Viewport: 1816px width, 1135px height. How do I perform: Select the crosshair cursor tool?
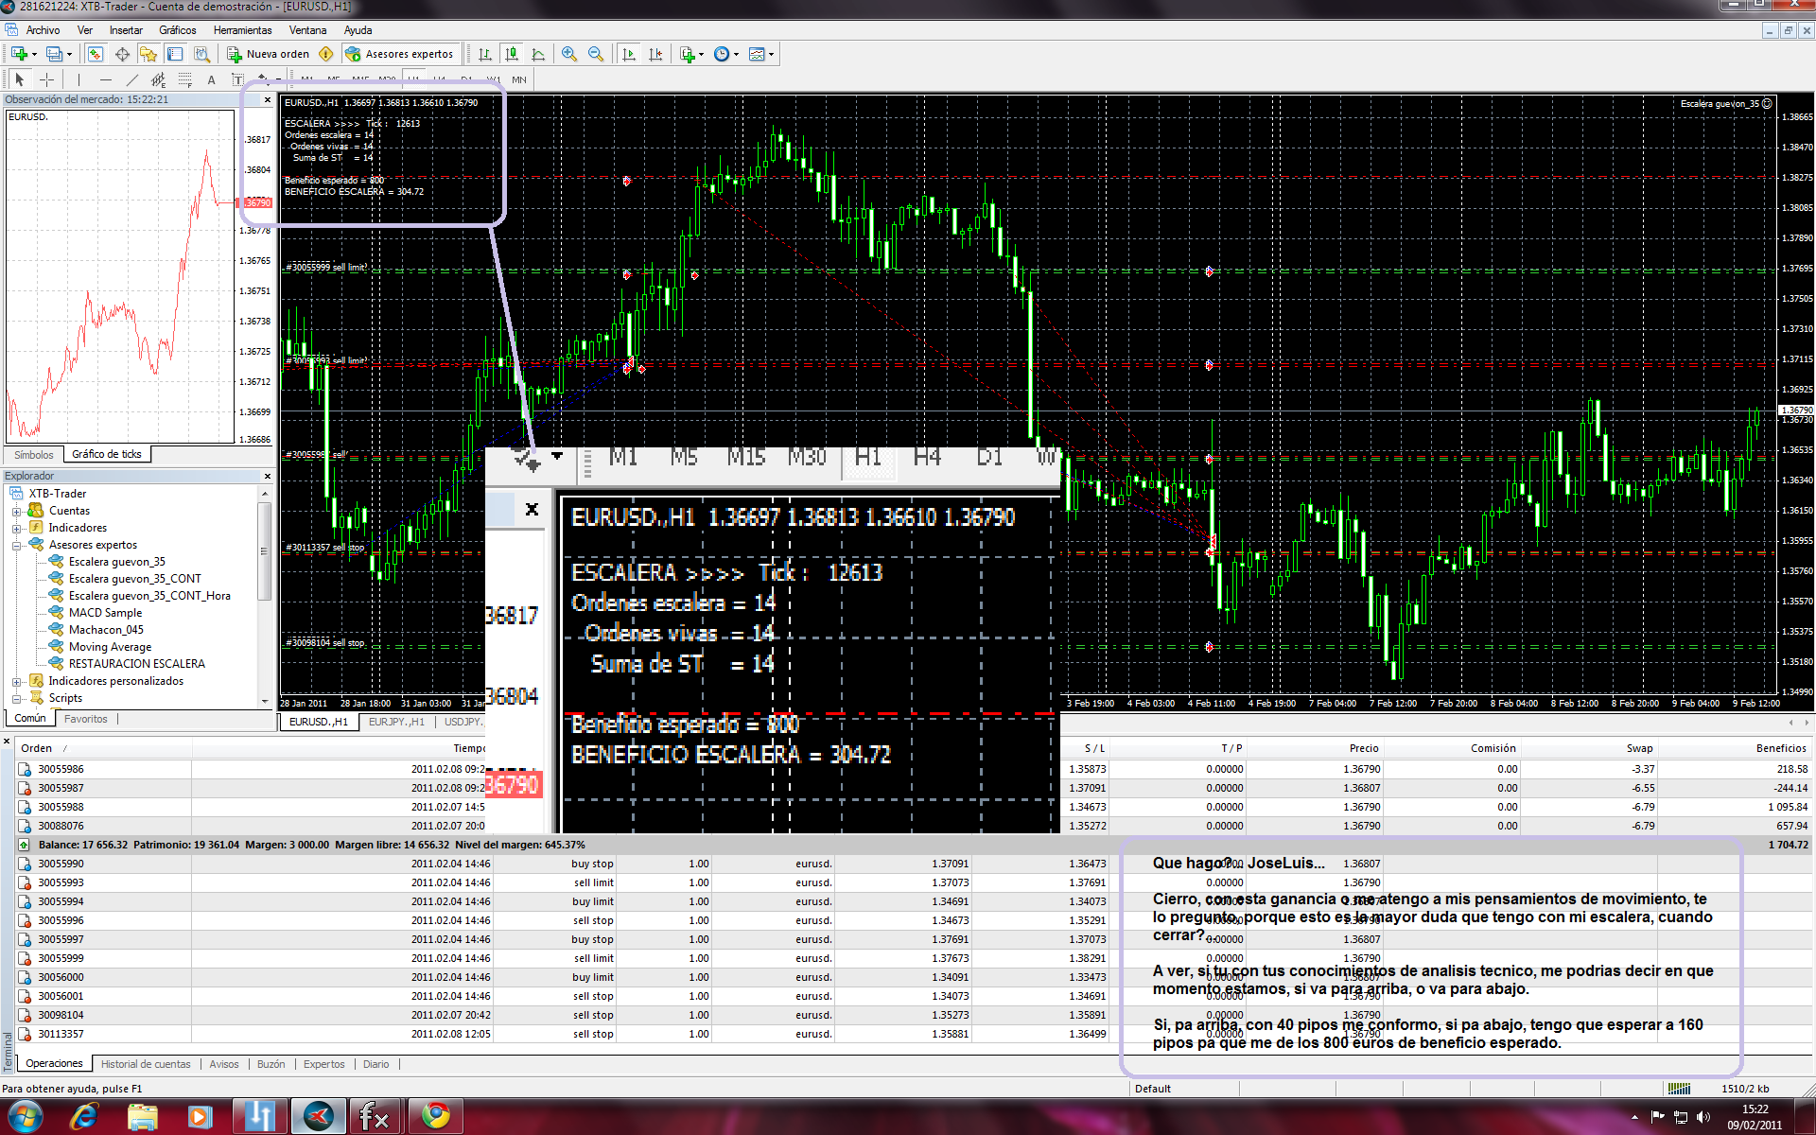point(46,79)
